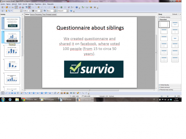Screen dimensions: 186x139
Task: Switch to the Pořadač snímků tab
Action: coord(51,14)
